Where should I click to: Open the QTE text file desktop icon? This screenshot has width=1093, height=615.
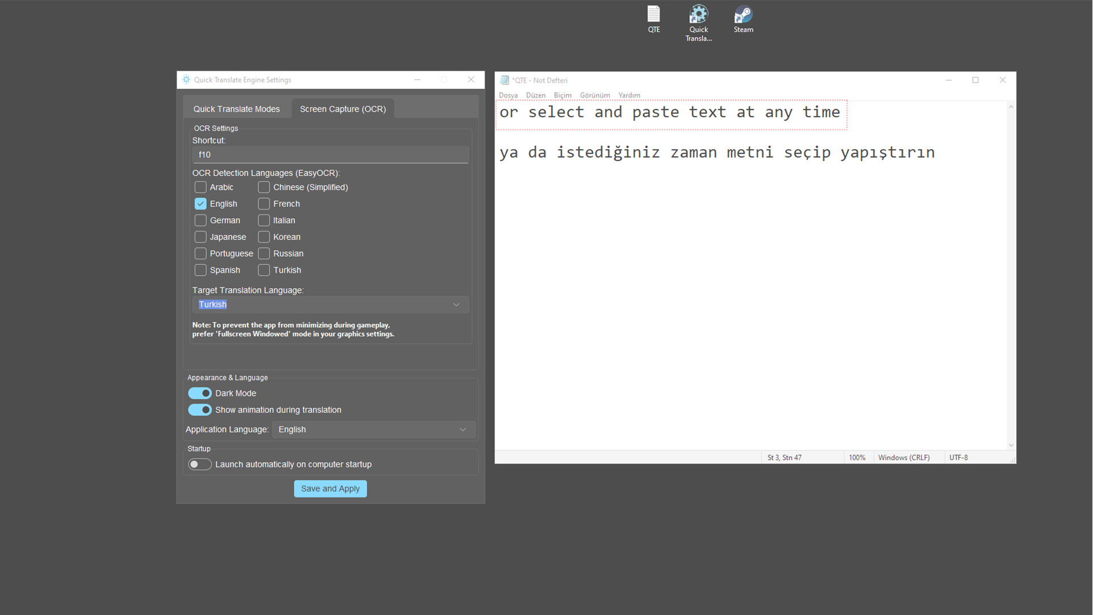pyautogui.click(x=654, y=19)
